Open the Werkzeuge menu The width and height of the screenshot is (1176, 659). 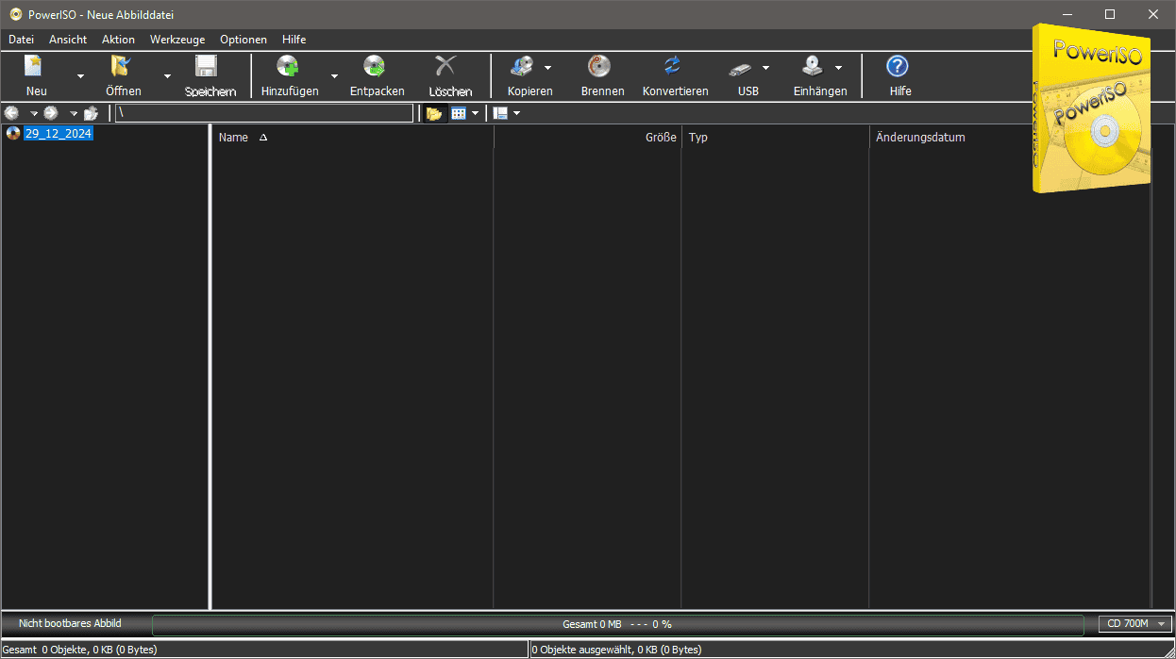[177, 40]
